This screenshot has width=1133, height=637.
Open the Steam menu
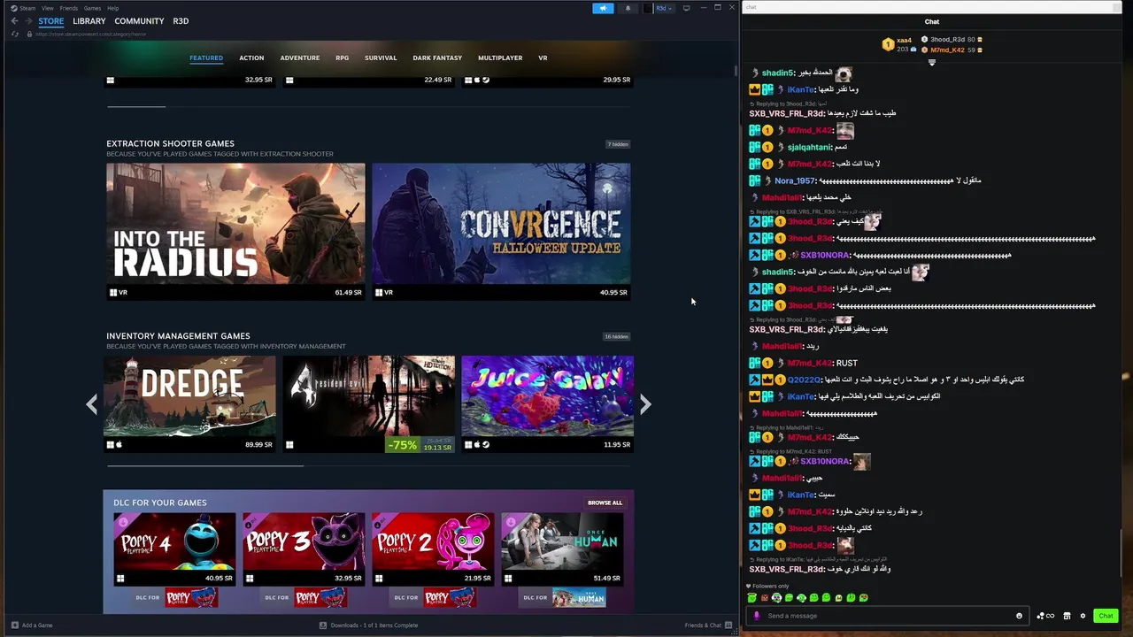coord(26,8)
